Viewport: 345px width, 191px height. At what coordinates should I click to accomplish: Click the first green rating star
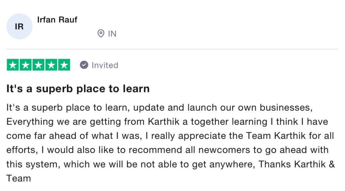(13, 65)
